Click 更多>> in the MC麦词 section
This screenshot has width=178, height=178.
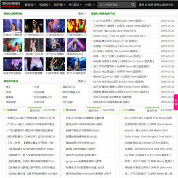click(82, 81)
